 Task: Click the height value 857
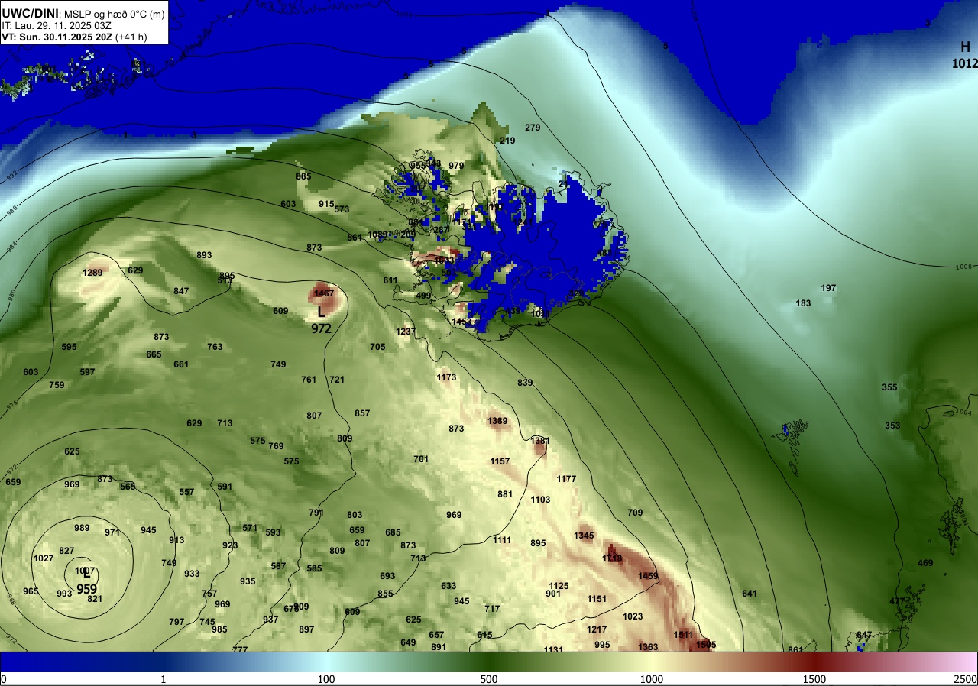(362, 413)
